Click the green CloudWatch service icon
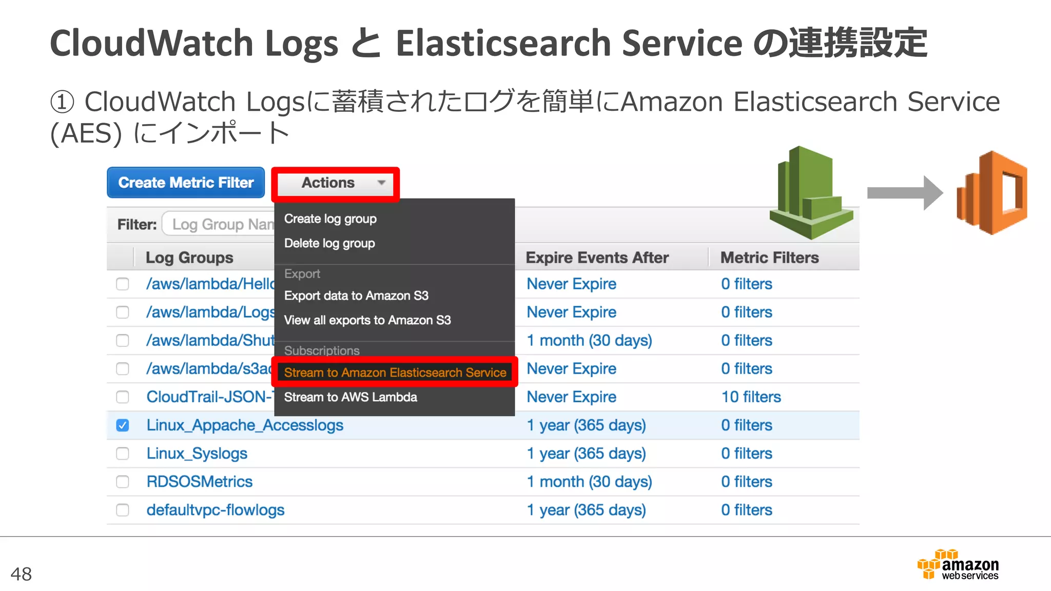 pyautogui.click(x=811, y=192)
